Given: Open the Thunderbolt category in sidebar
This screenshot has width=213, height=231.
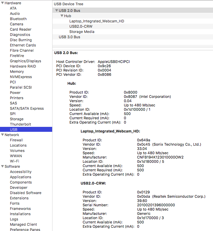Looking at the screenshot, I should tap(20, 124).
